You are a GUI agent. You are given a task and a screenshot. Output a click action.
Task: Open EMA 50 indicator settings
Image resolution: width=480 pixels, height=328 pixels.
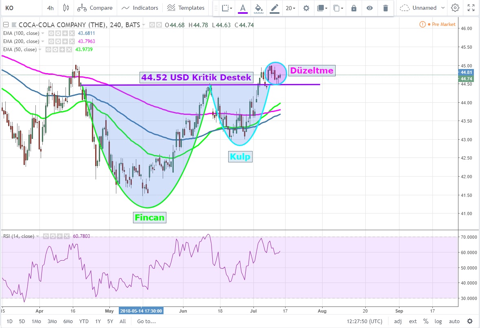[x=55, y=50]
